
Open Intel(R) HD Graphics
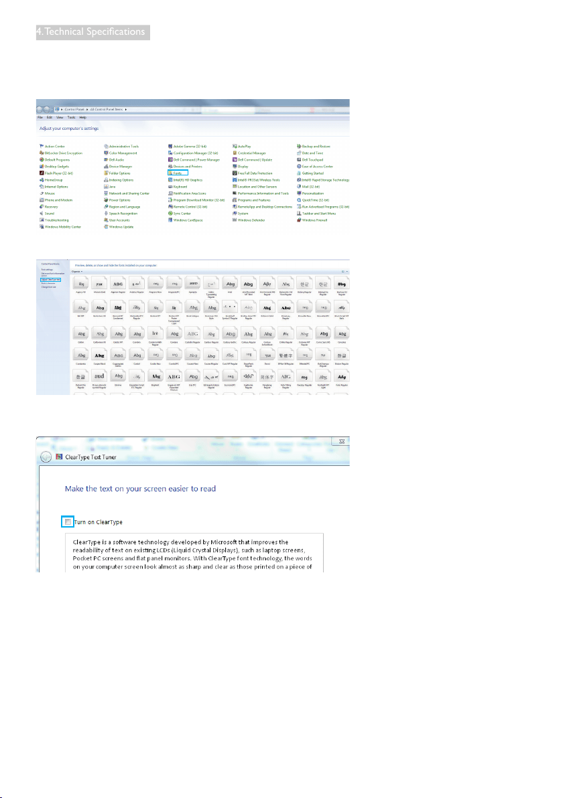[x=186, y=179]
